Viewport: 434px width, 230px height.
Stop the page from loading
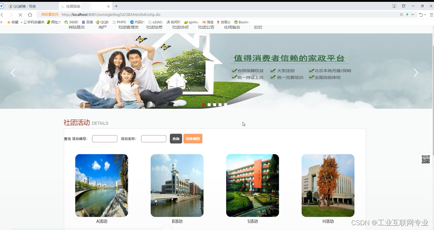click(x=20, y=15)
